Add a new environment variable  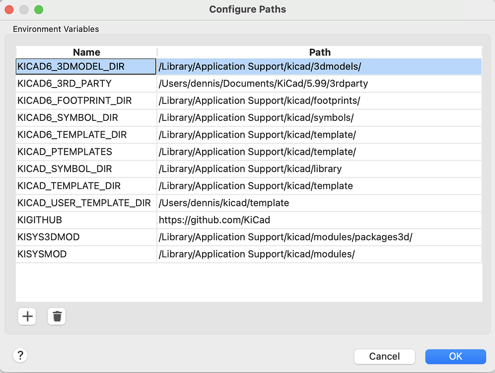click(27, 316)
